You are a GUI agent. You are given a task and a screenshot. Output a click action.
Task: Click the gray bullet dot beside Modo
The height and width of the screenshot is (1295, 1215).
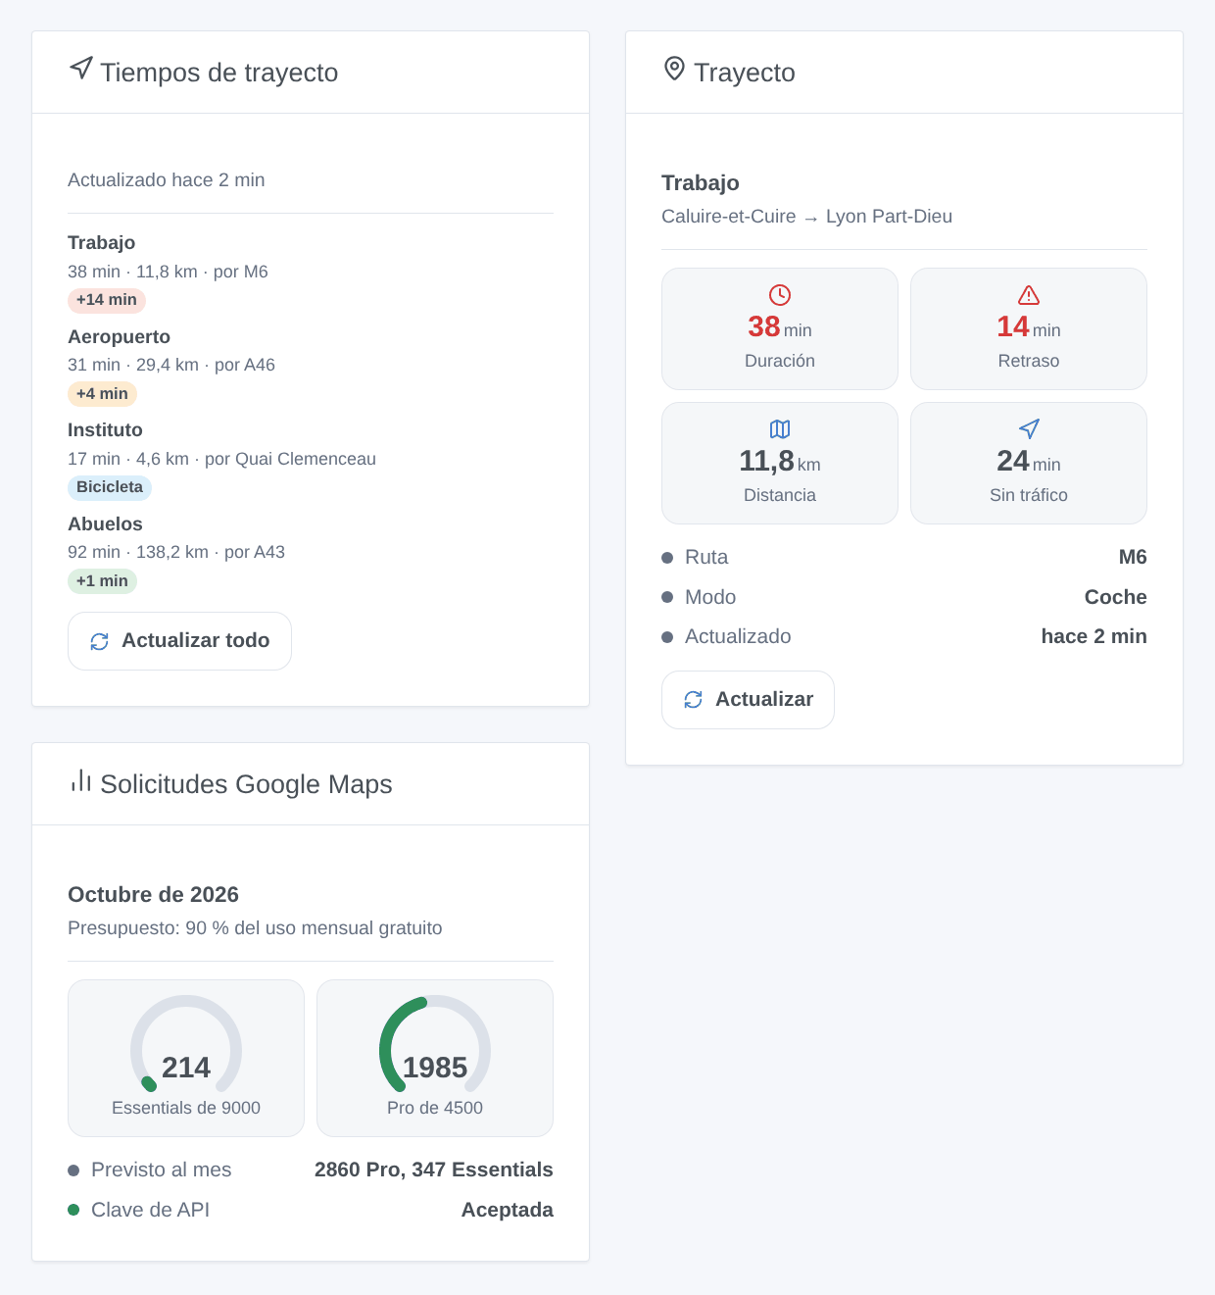click(667, 597)
